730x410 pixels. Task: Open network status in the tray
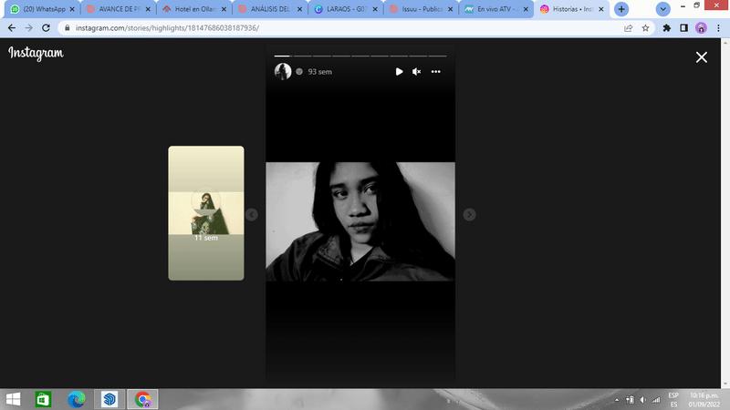coord(656,400)
